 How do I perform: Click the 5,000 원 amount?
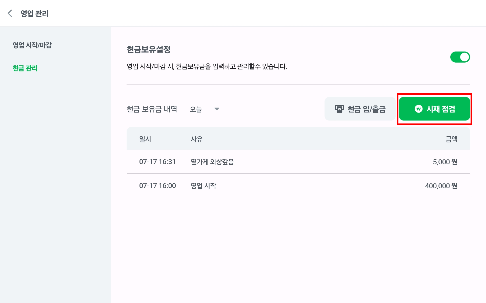445,162
